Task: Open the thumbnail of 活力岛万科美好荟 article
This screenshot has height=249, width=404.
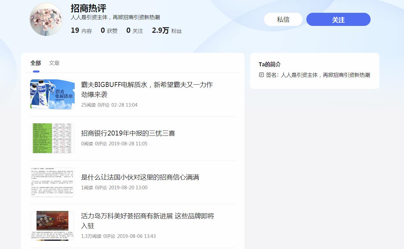Action: (52, 226)
